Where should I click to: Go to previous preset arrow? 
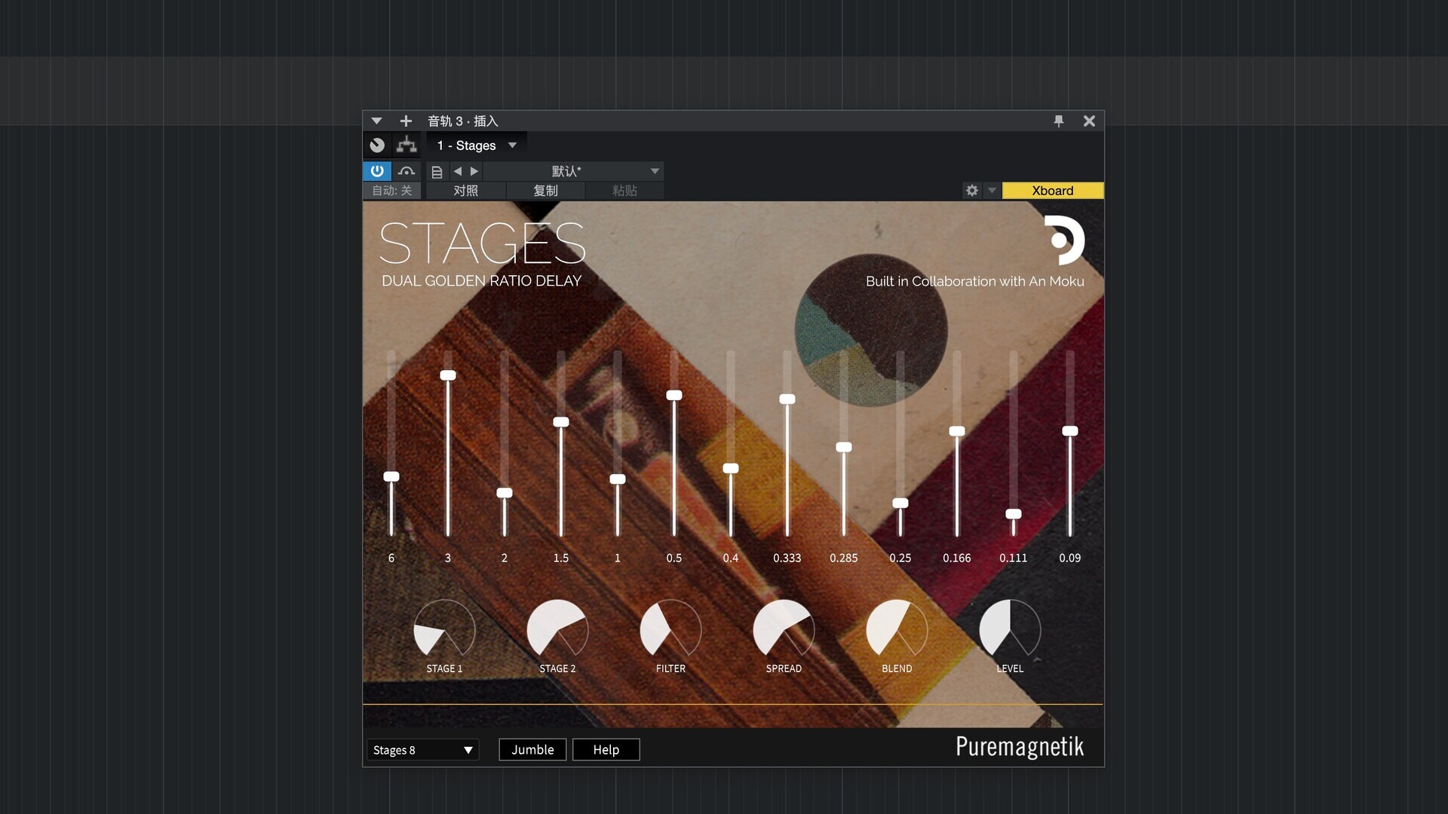click(457, 171)
